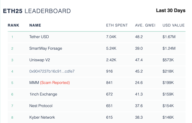This screenshot has width=192, height=123.
Task: Select the Uniswap V2 name
Action: pos(39,60)
